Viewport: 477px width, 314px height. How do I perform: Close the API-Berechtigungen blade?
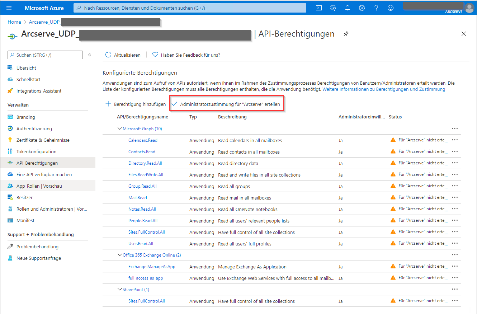click(x=464, y=34)
